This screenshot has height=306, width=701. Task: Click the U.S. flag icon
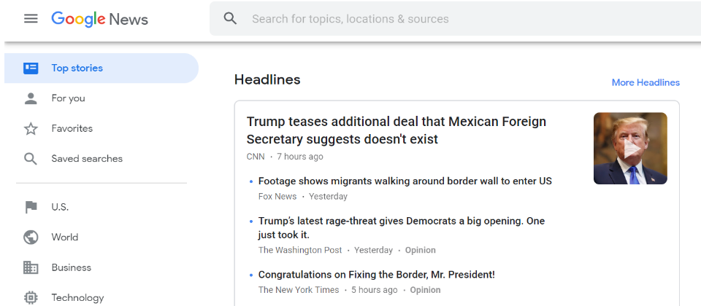[31, 207]
